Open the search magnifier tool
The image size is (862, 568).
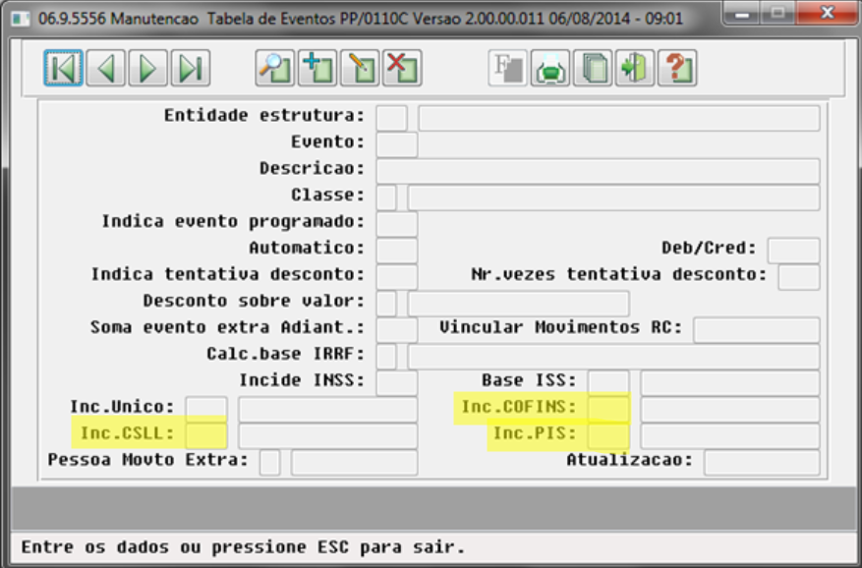pyautogui.click(x=275, y=68)
